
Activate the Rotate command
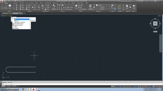coord(28,5)
